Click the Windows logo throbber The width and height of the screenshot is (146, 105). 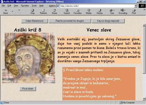[x=142, y=6]
